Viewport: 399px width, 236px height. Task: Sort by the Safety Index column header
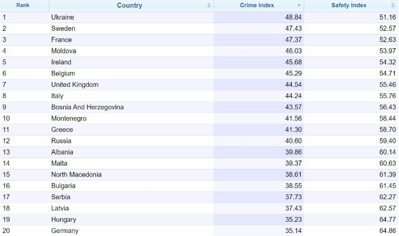(x=348, y=5)
